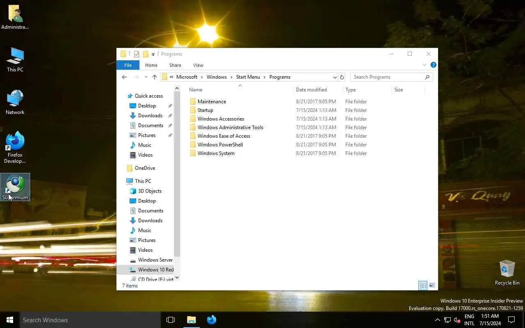
Task: Select OneDrive in navigation pane
Action: [145, 168]
